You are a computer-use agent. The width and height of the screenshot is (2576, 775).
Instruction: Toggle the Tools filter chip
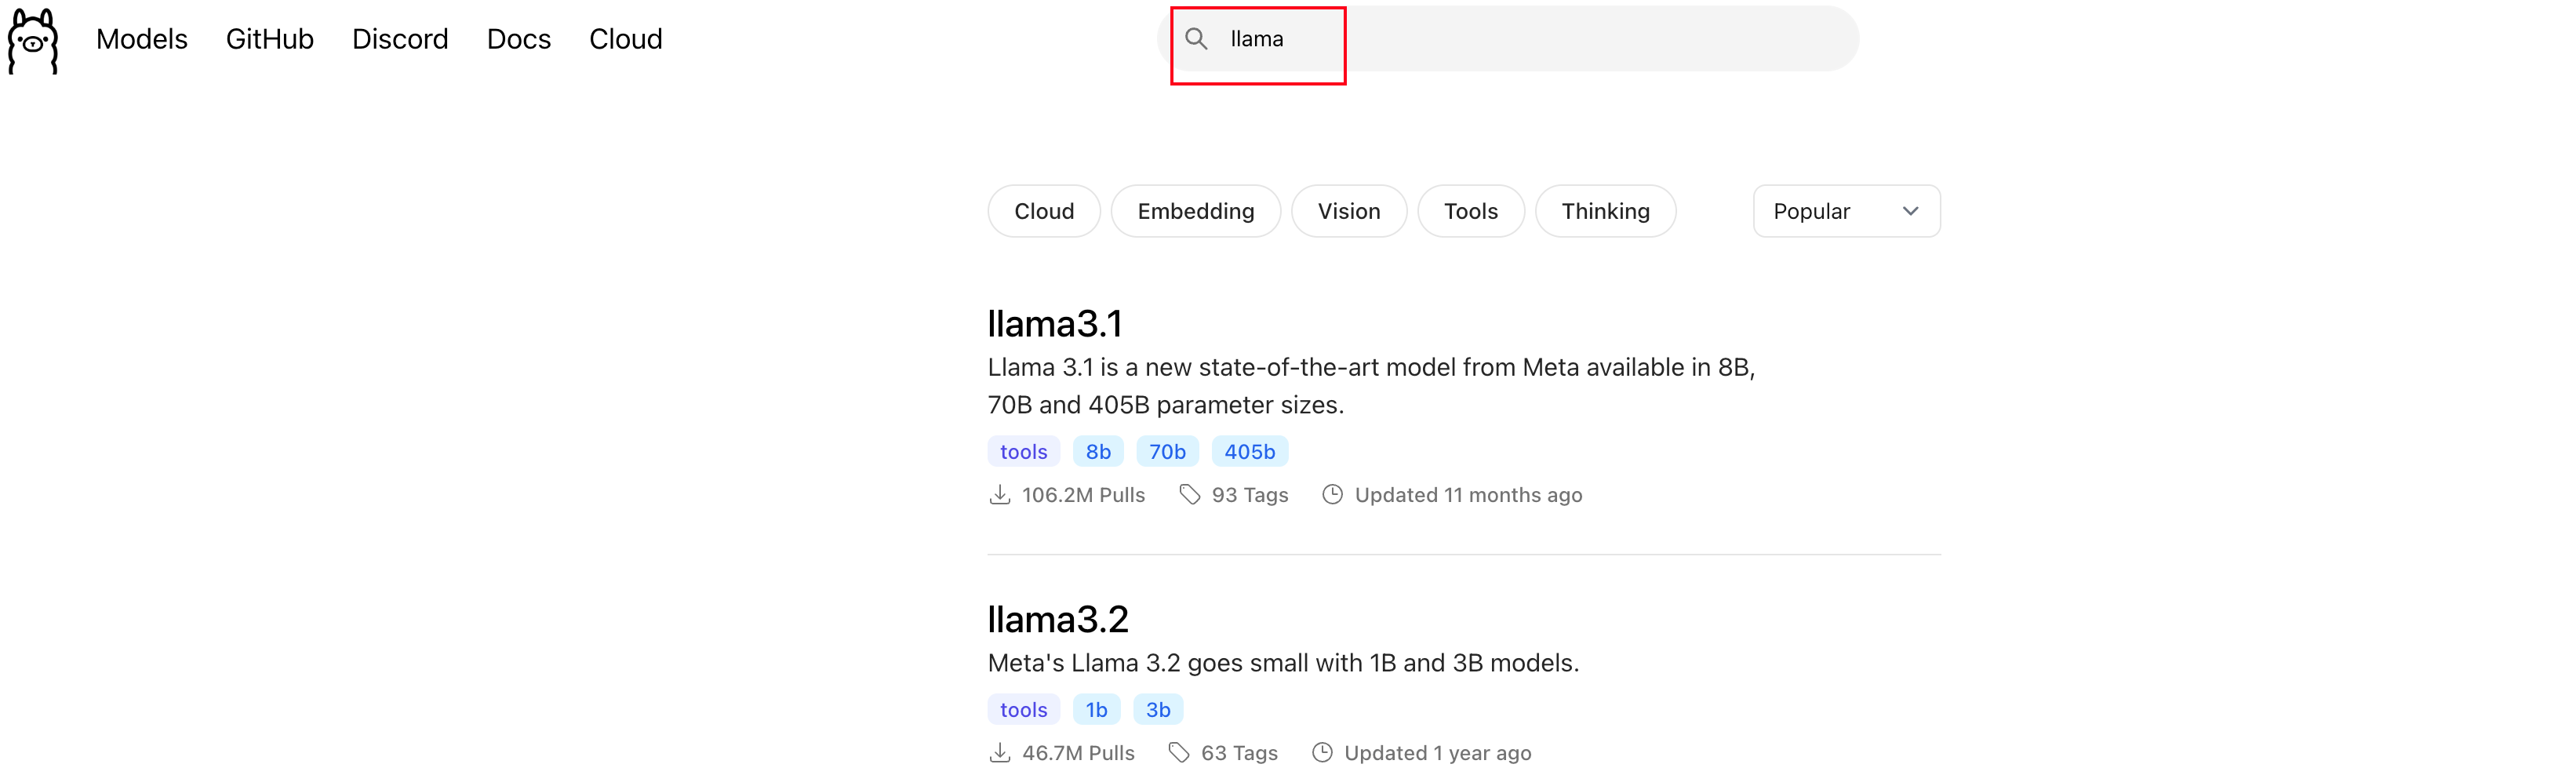1471,211
